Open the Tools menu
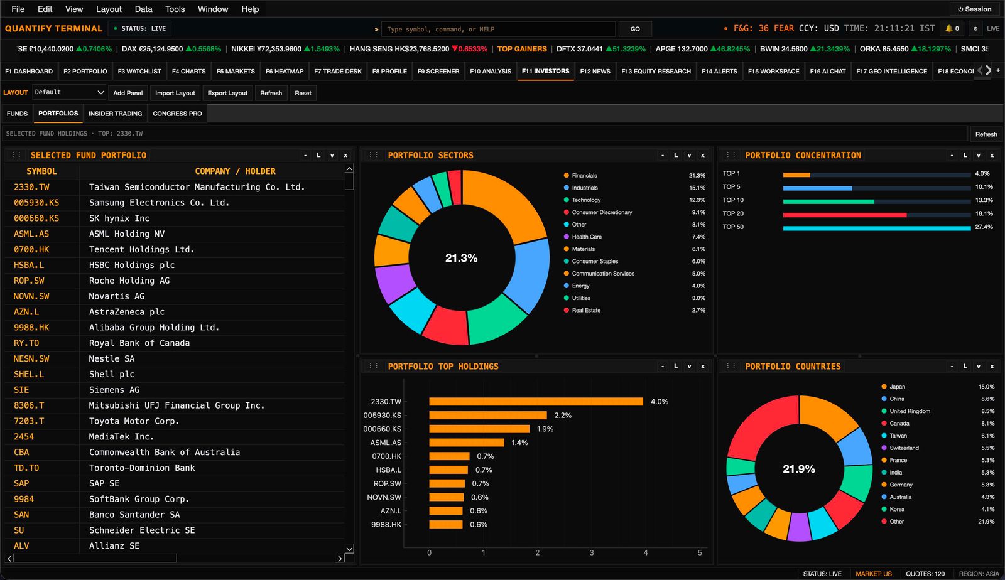Viewport: 1005px width, 580px height. pyautogui.click(x=175, y=9)
